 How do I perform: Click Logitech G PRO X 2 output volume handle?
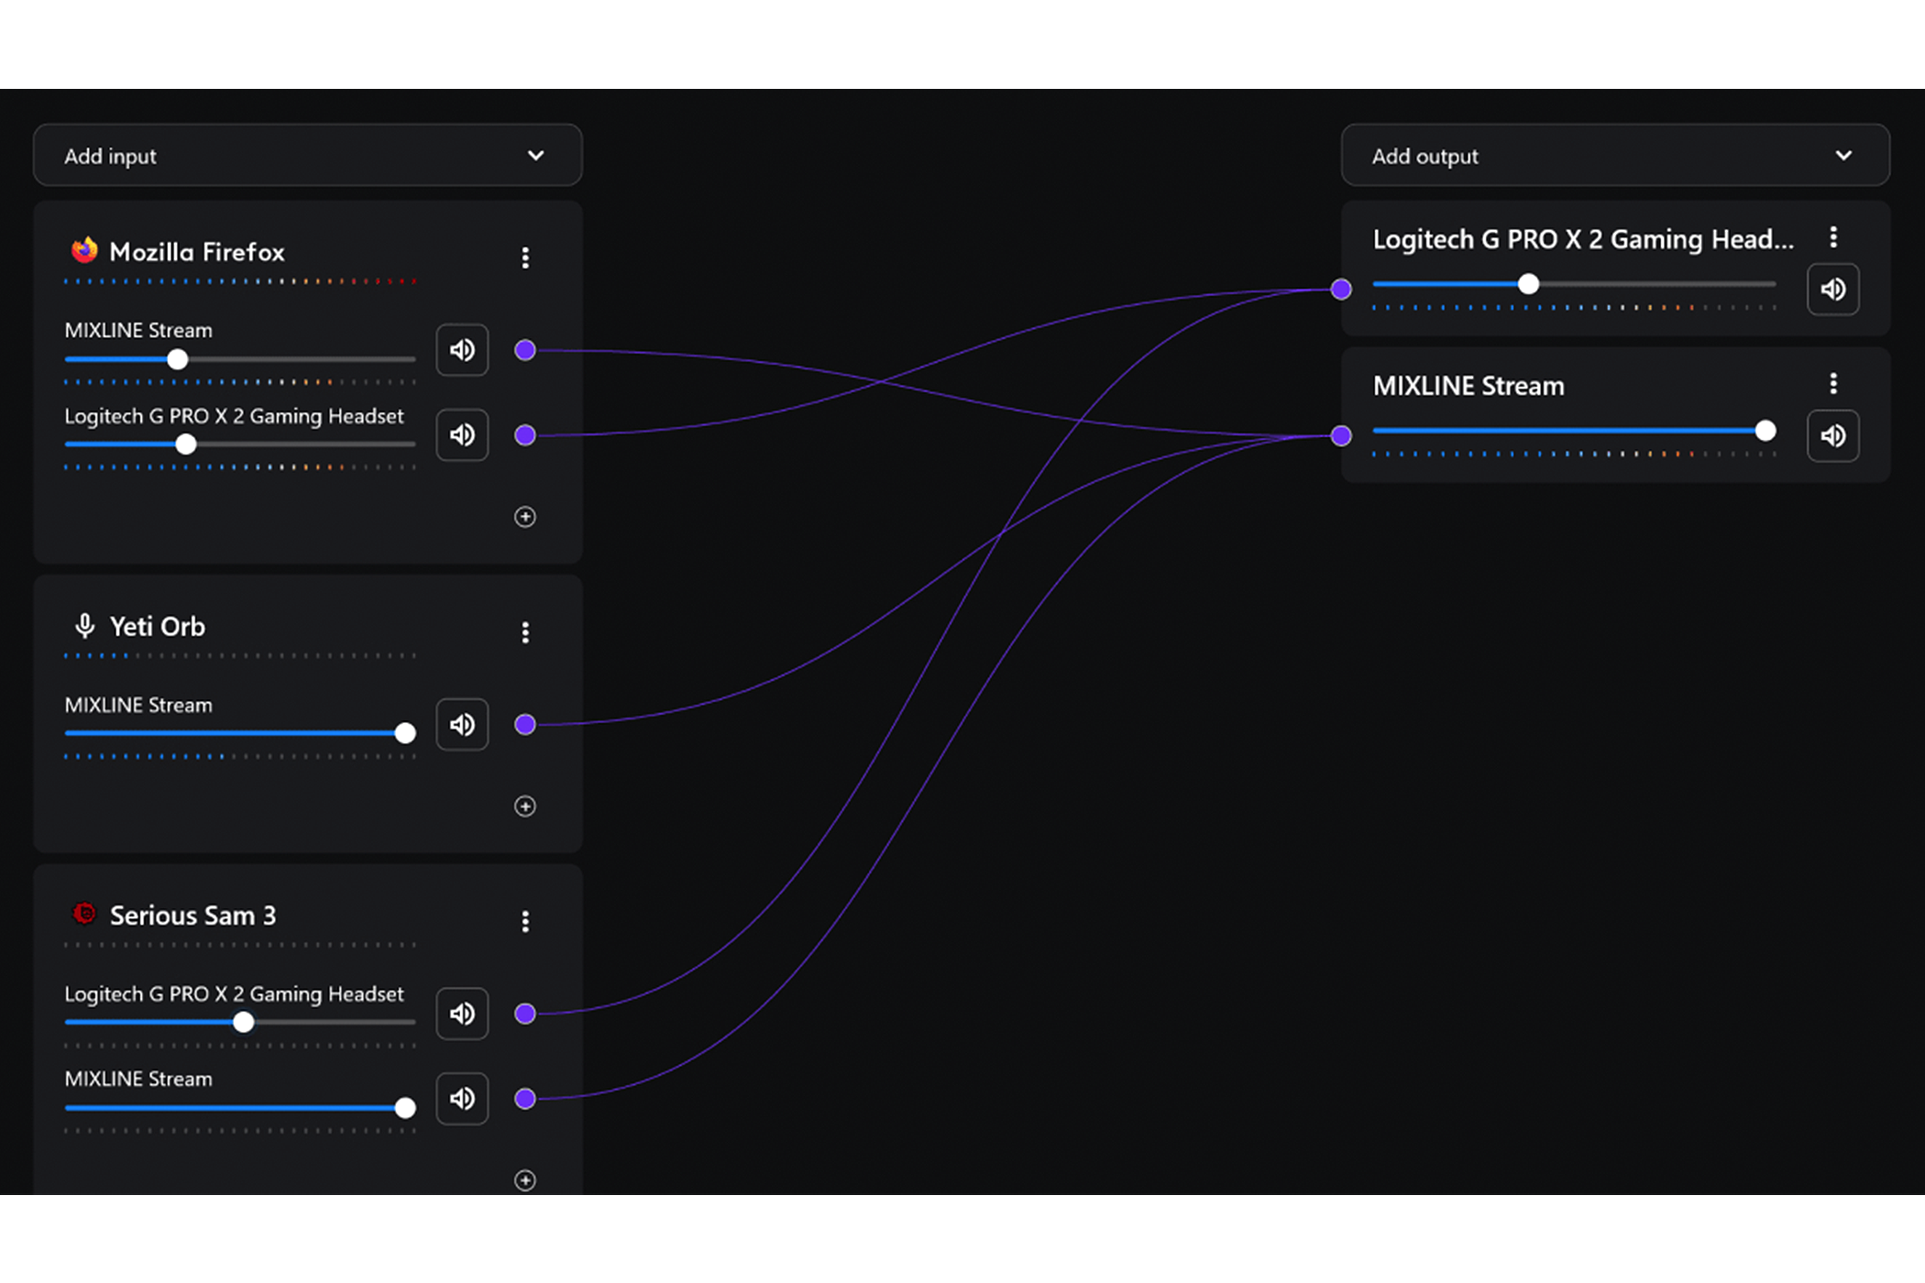pos(1528,284)
